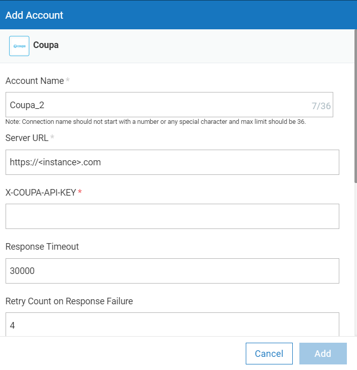Select the Server URL input box
Viewport: 357px width, 370px height.
pyautogui.click(x=172, y=162)
